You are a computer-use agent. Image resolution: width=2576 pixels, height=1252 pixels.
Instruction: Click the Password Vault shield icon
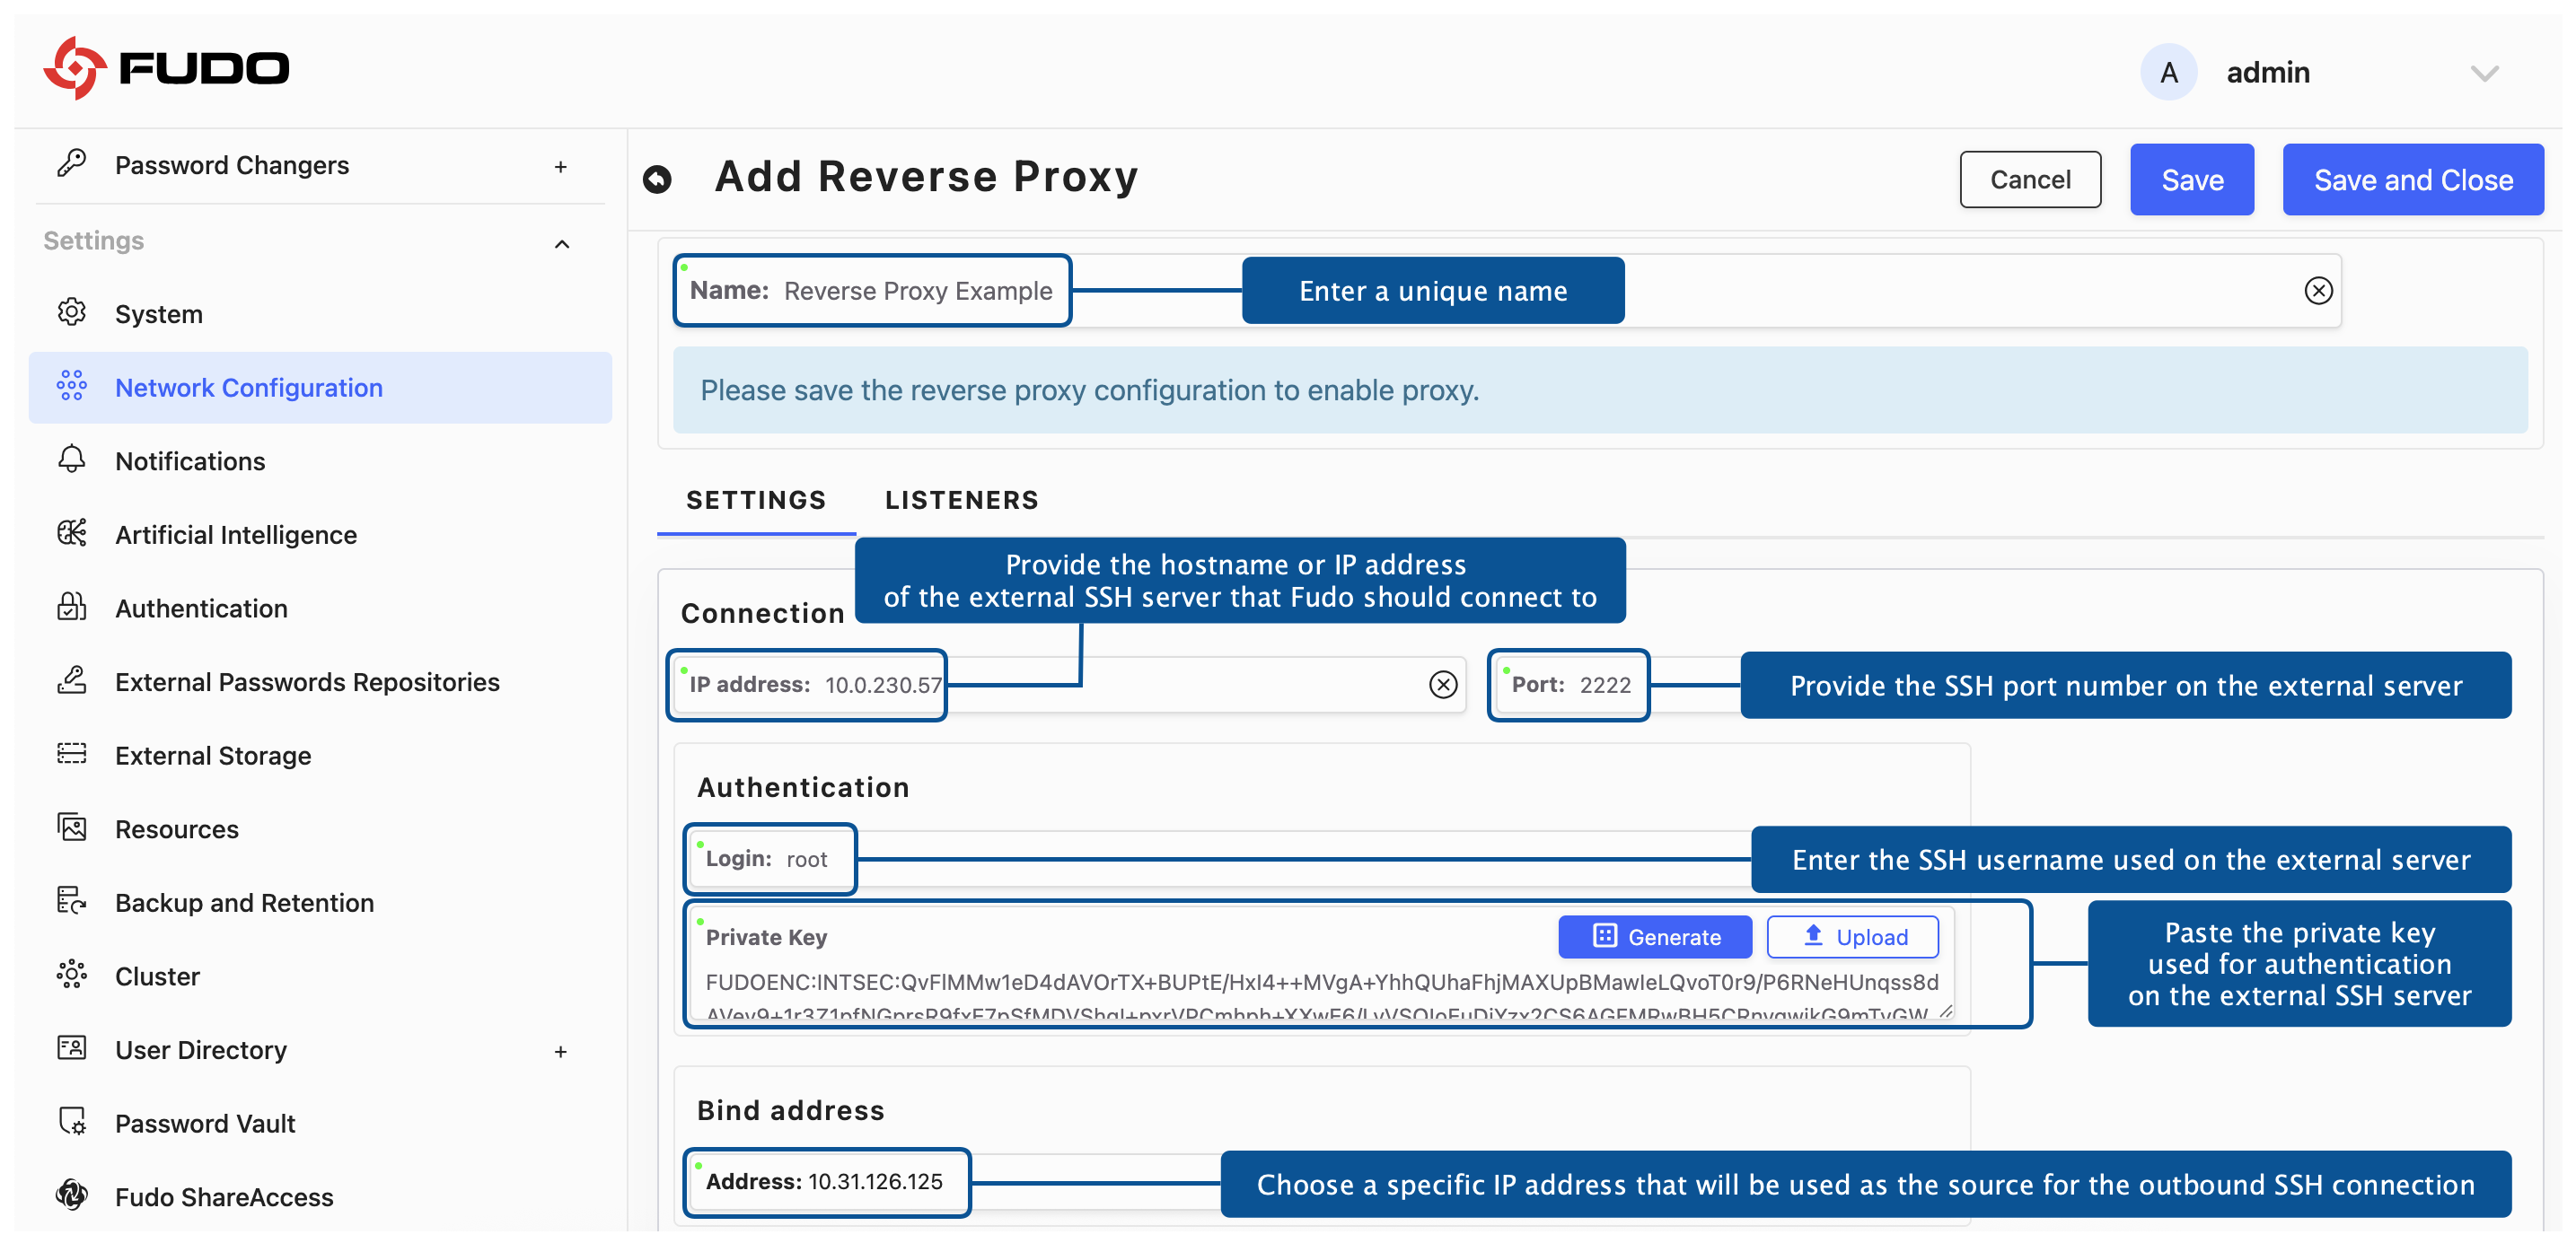click(72, 1122)
